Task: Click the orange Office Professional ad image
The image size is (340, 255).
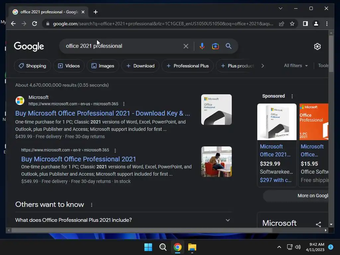Action: 314,122
